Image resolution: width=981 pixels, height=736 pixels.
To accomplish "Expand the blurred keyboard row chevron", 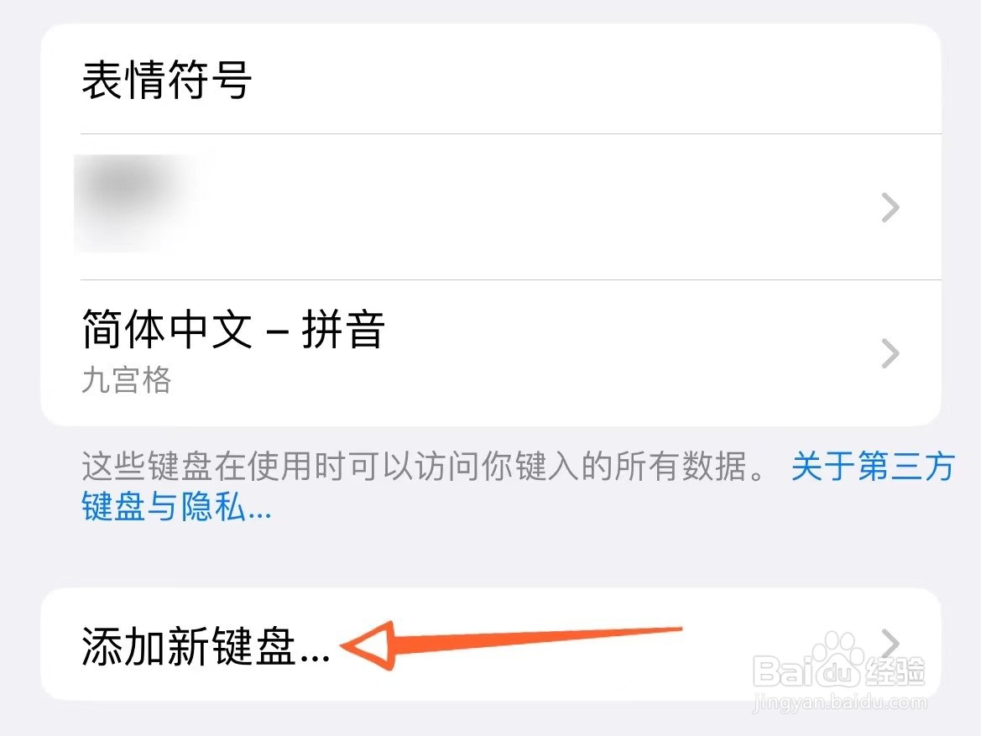I will (890, 208).
